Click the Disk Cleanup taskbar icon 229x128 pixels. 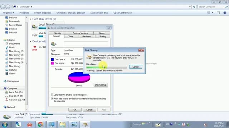(85, 124)
